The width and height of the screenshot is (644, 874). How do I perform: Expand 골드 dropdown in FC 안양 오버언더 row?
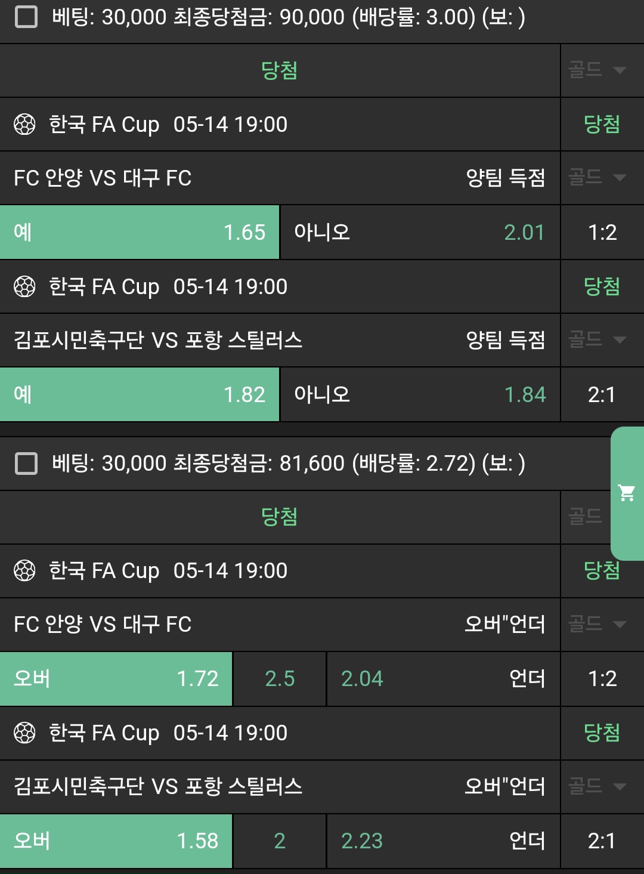coord(597,624)
